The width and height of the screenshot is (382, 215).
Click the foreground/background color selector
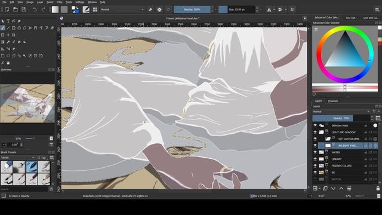[x=75, y=10]
